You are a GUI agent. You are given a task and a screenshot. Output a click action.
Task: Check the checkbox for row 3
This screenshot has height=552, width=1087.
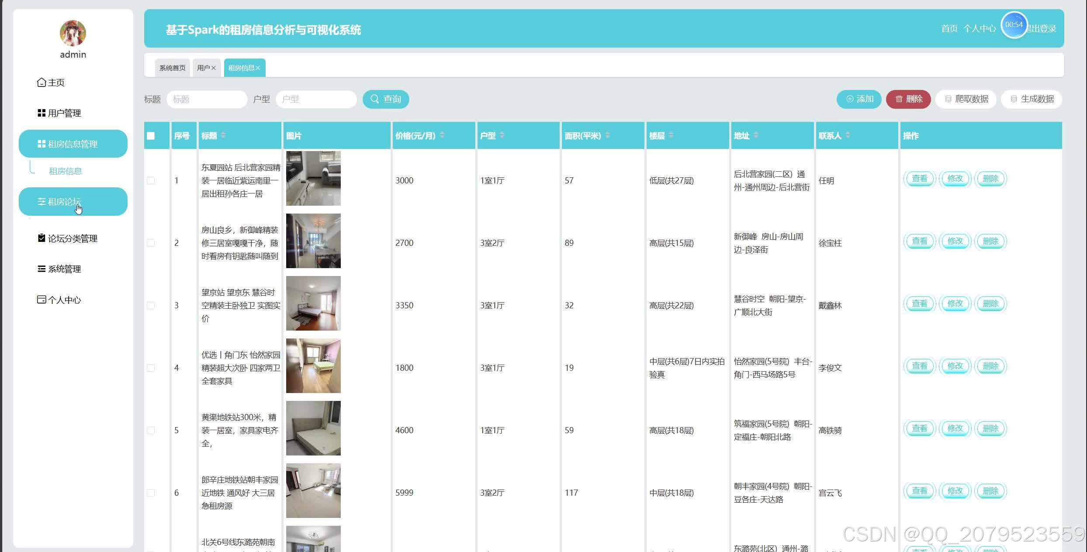151,305
